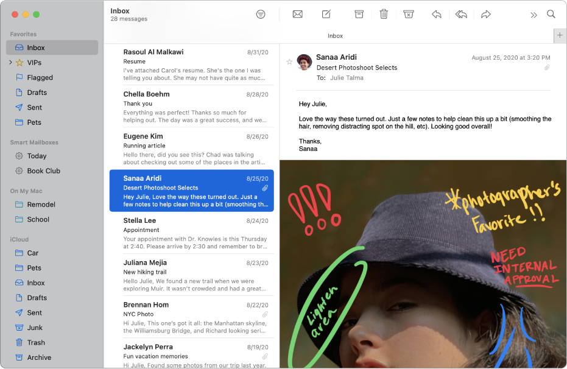
Task: Open Eugene Kim's Running article email
Action: 192,149
